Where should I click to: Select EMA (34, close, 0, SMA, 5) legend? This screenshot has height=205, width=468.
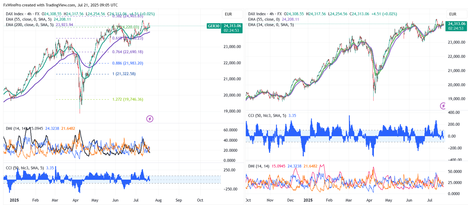271,25
